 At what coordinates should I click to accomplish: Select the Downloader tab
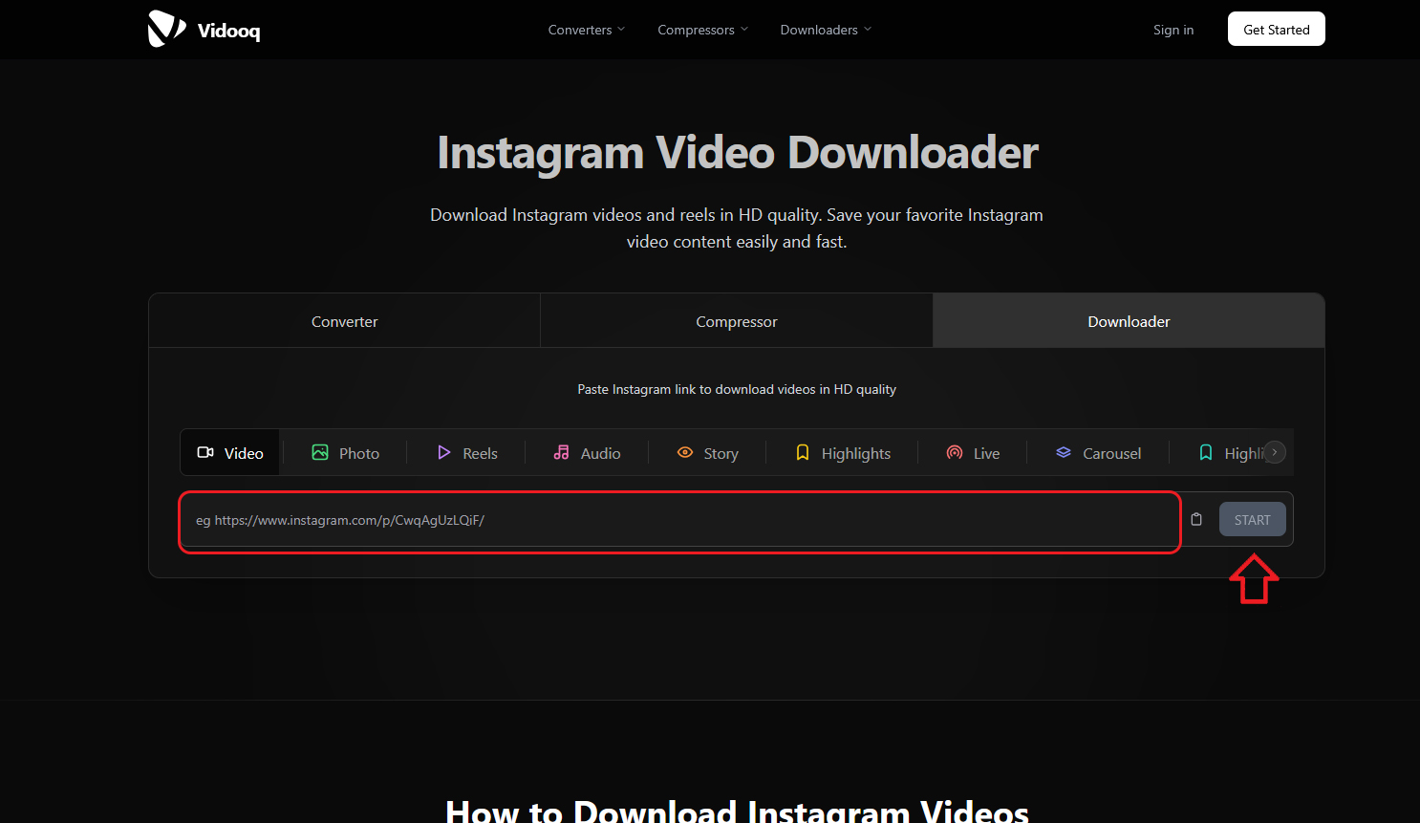point(1129,321)
